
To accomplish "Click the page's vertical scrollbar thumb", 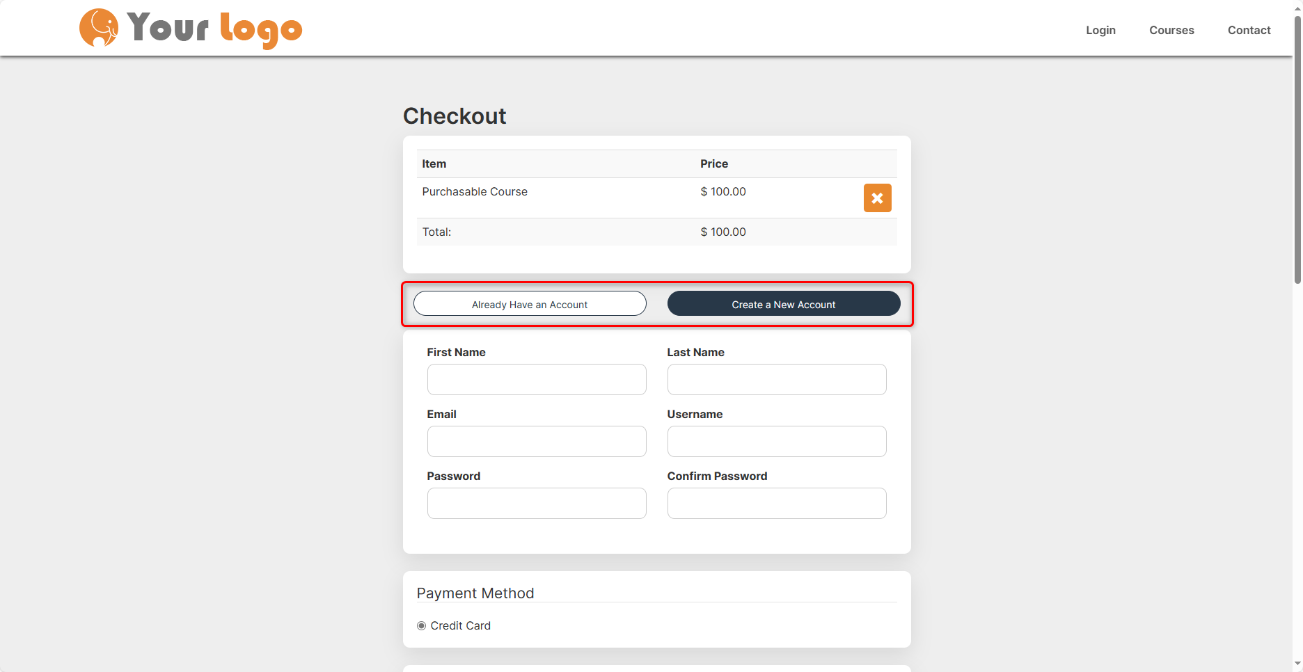I will coord(1297,150).
